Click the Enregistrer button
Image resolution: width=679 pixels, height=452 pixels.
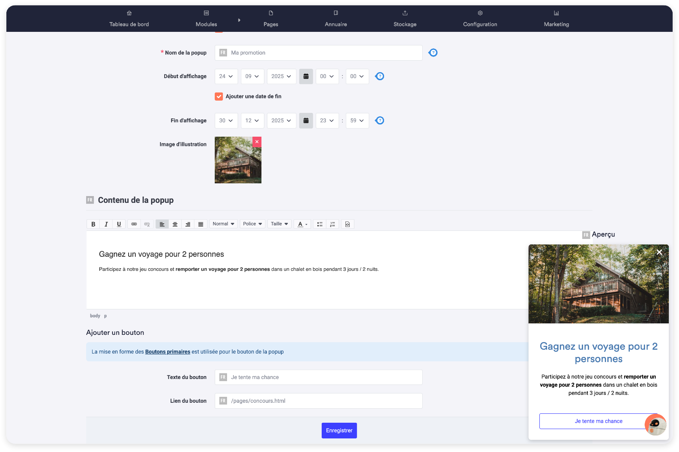(x=339, y=430)
